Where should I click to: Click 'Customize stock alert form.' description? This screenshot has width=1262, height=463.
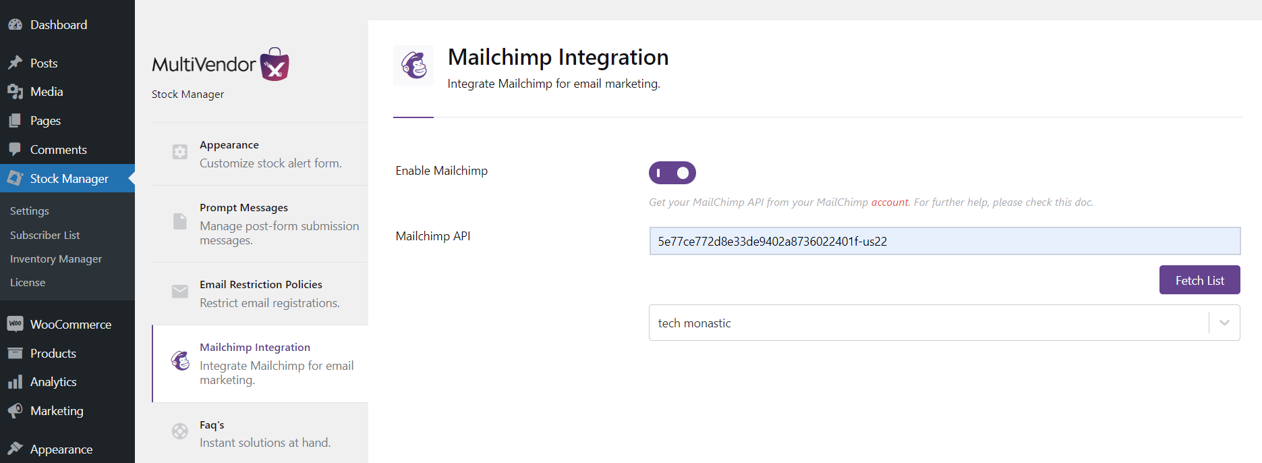click(270, 163)
